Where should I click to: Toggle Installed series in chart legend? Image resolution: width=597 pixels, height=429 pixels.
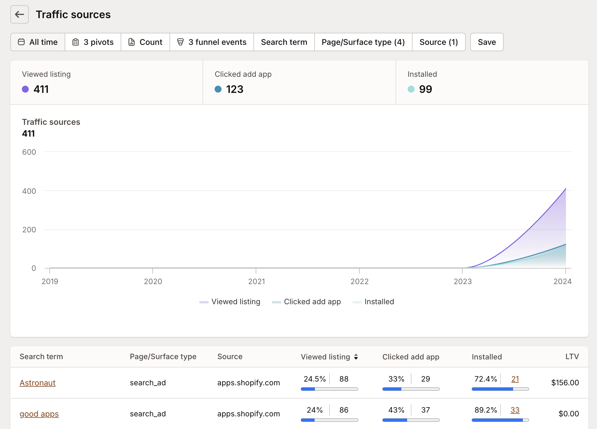point(373,302)
